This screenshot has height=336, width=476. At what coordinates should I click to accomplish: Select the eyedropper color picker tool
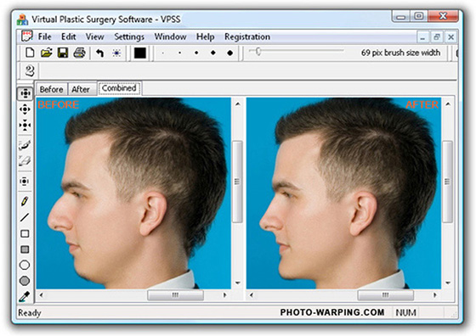[x=25, y=297]
